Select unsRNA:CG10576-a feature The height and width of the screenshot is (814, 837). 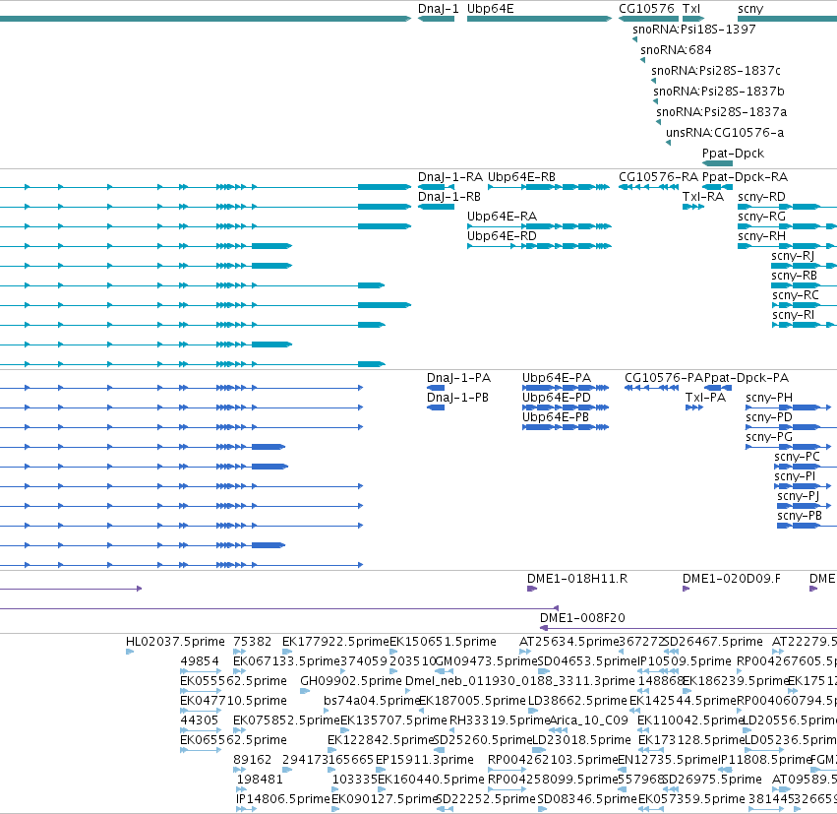pyautogui.click(x=668, y=143)
